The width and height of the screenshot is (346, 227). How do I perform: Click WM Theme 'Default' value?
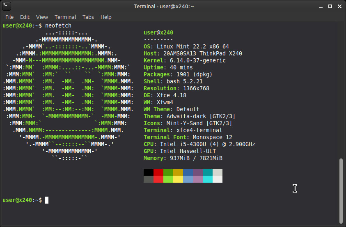tap(188, 110)
